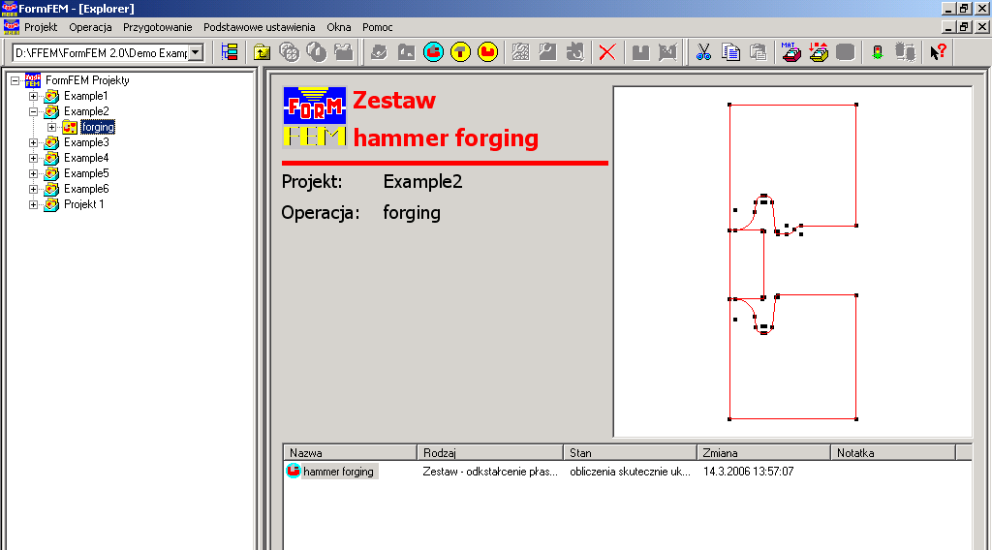992x550 pixels.
Task: Sort by the Zmiana column header
Action: (763, 452)
